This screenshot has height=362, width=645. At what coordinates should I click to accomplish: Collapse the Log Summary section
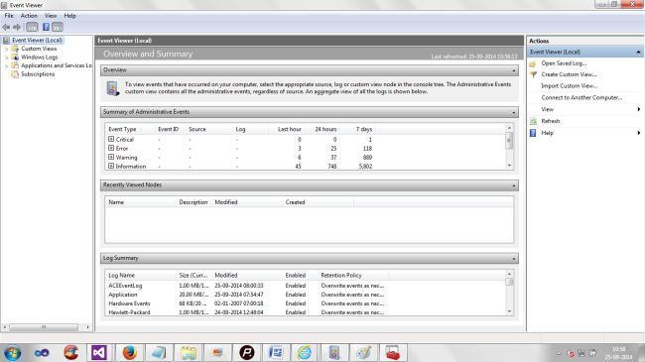[x=513, y=259]
